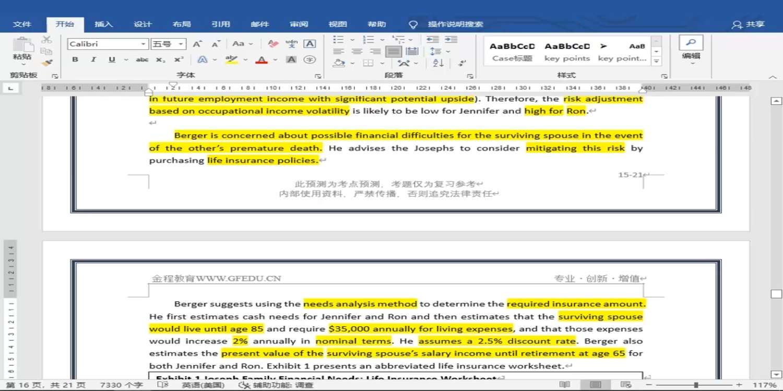783x391 pixels.
Task: Toggle Italic formatting
Action: pyautogui.click(x=93, y=60)
